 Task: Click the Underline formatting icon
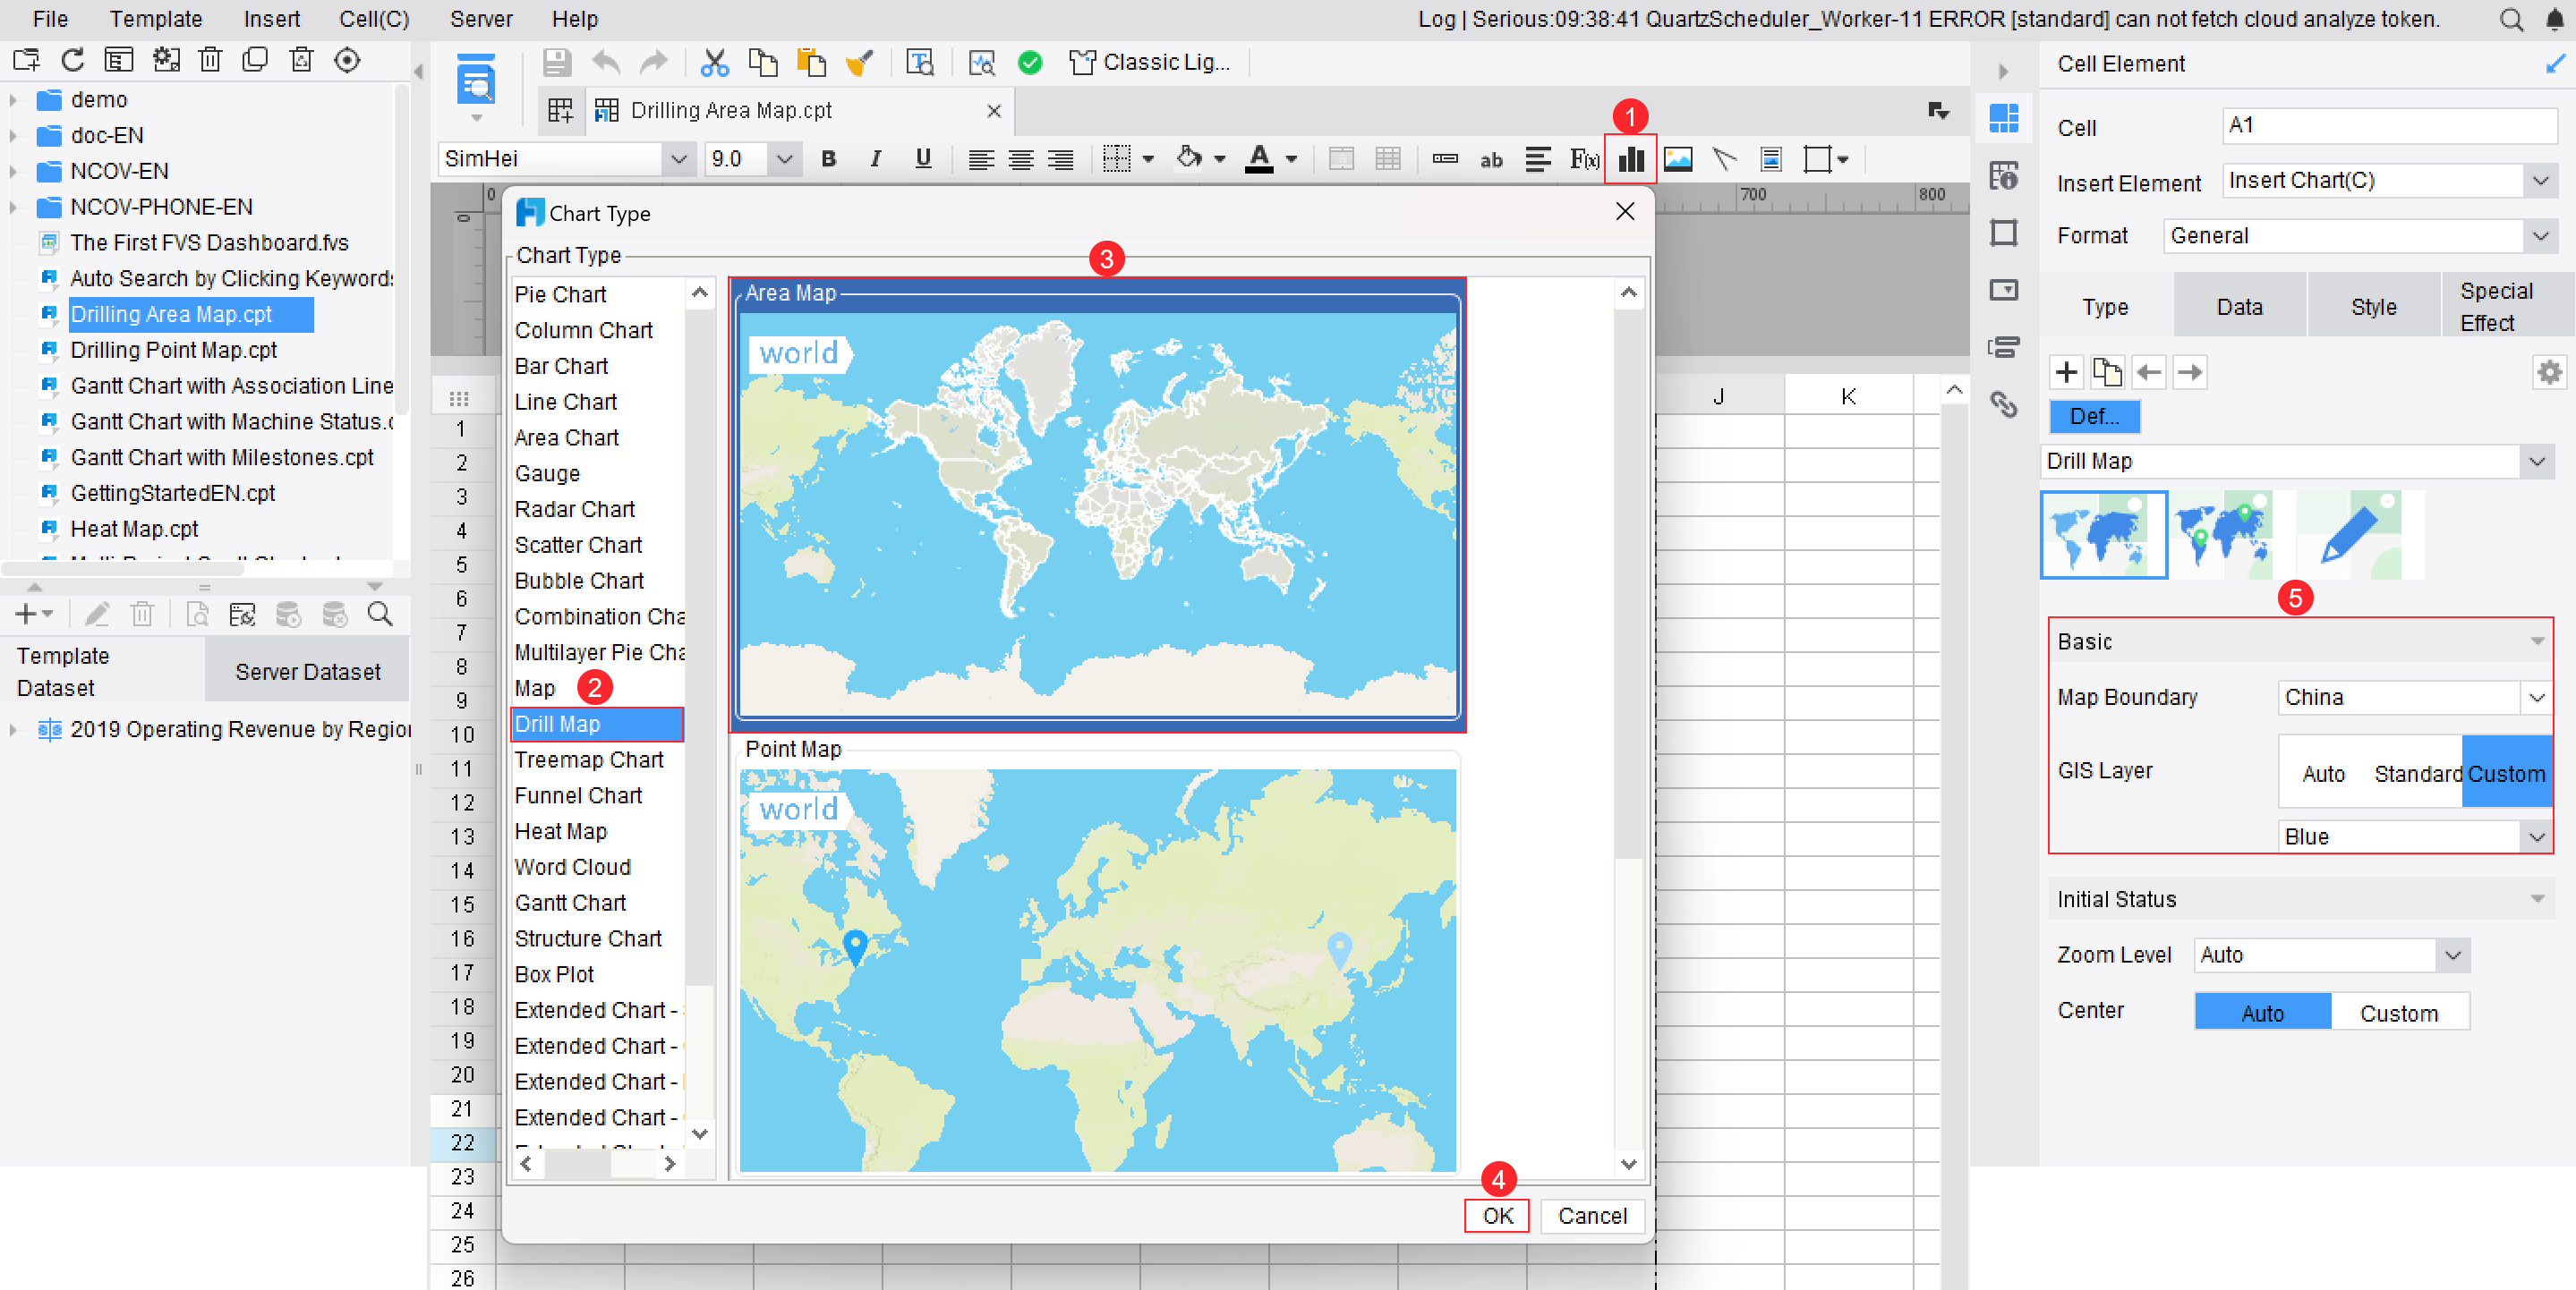[x=922, y=159]
